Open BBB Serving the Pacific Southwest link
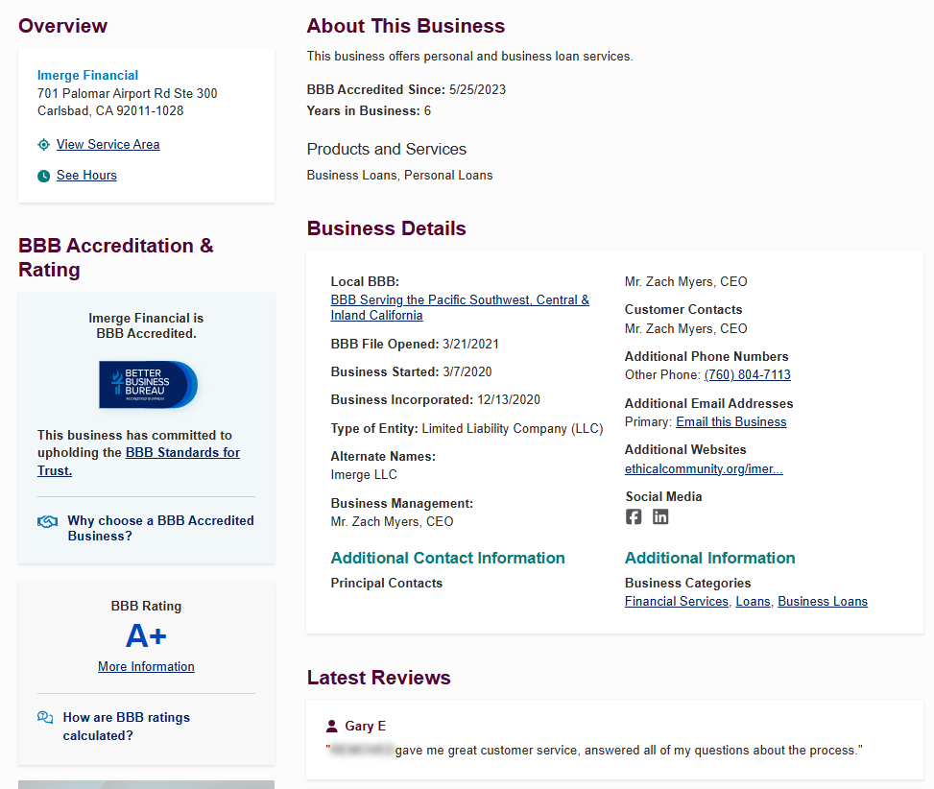 (460, 307)
